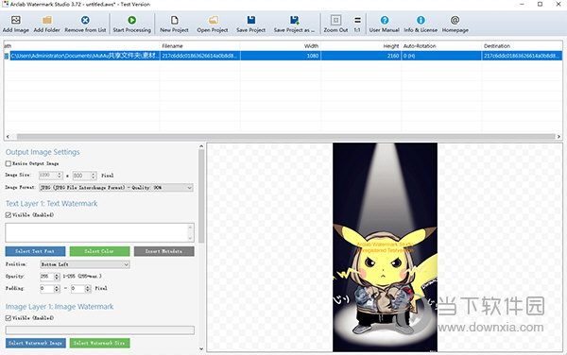The width and height of the screenshot is (567, 355).
Task: Click the Width column header
Action: pos(281,46)
